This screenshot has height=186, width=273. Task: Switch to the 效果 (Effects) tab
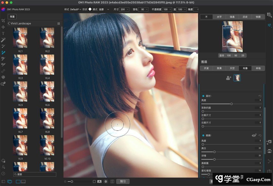[219, 68]
